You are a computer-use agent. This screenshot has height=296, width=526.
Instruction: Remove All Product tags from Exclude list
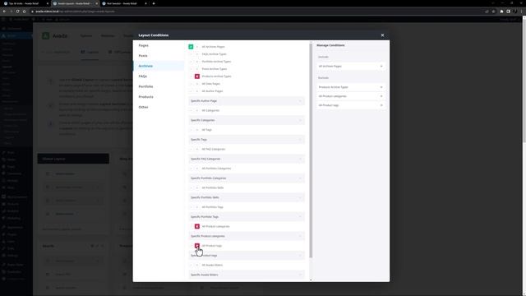(x=381, y=105)
